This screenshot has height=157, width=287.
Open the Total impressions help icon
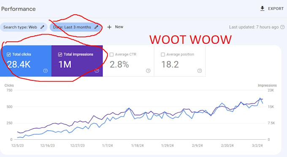(97, 71)
